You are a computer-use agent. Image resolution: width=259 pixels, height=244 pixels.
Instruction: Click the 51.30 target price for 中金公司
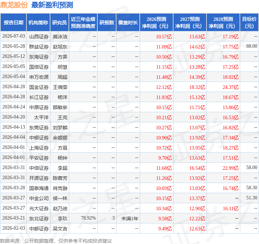[x=252, y=198]
